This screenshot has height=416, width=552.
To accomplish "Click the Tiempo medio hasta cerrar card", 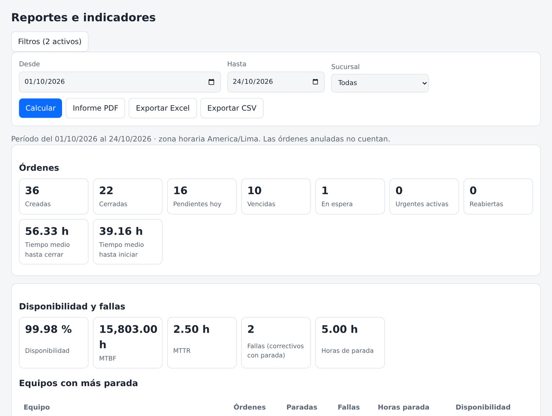I will pyautogui.click(x=54, y=242).
